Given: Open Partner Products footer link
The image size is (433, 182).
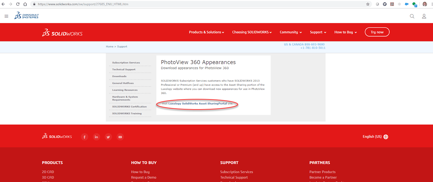Looking at the screenshot, I should [x=322, y=172].
